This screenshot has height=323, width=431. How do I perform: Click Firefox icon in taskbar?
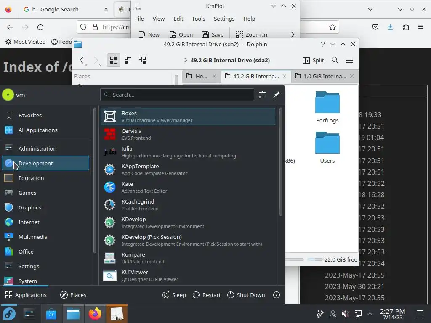pos(95,314)
